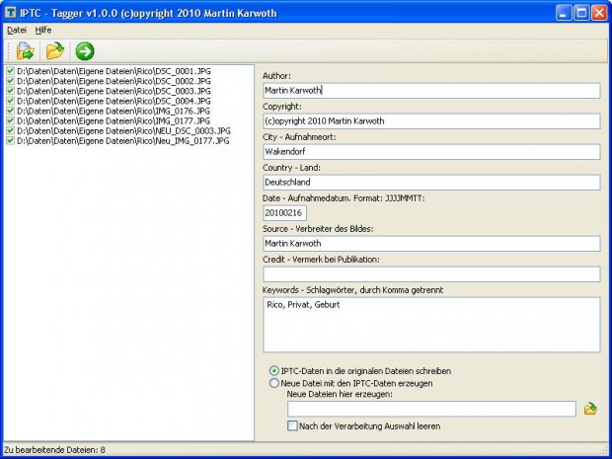Click the City - Aufnahmeort field
Viewport: 612px width, 459px height.
431,152
